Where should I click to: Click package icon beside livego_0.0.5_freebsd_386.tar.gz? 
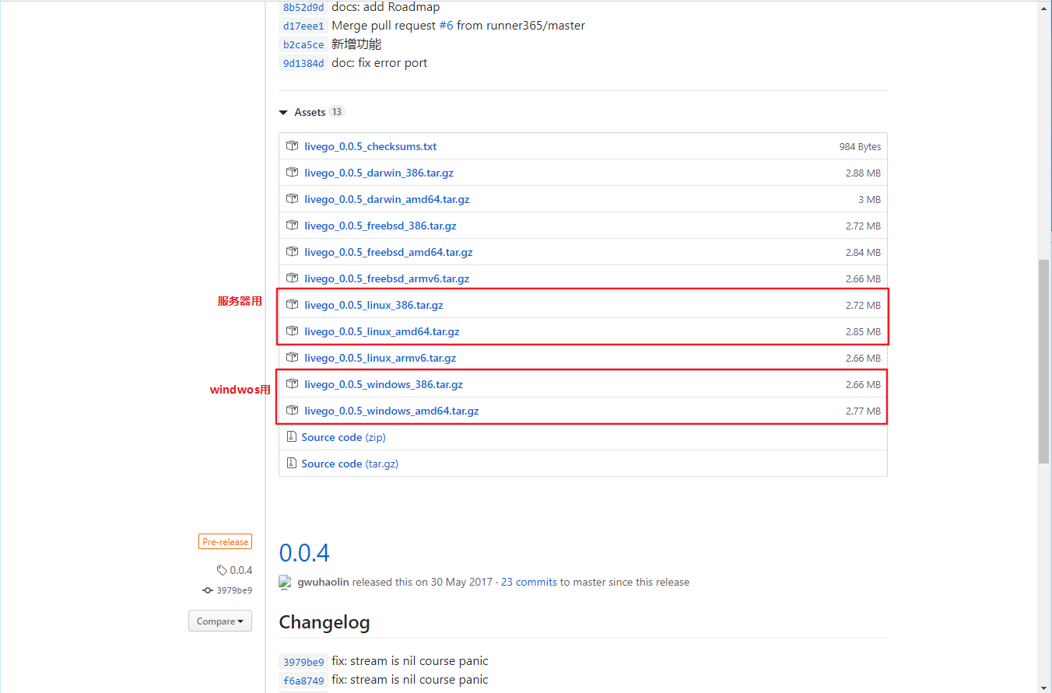(x=292, y=226)
